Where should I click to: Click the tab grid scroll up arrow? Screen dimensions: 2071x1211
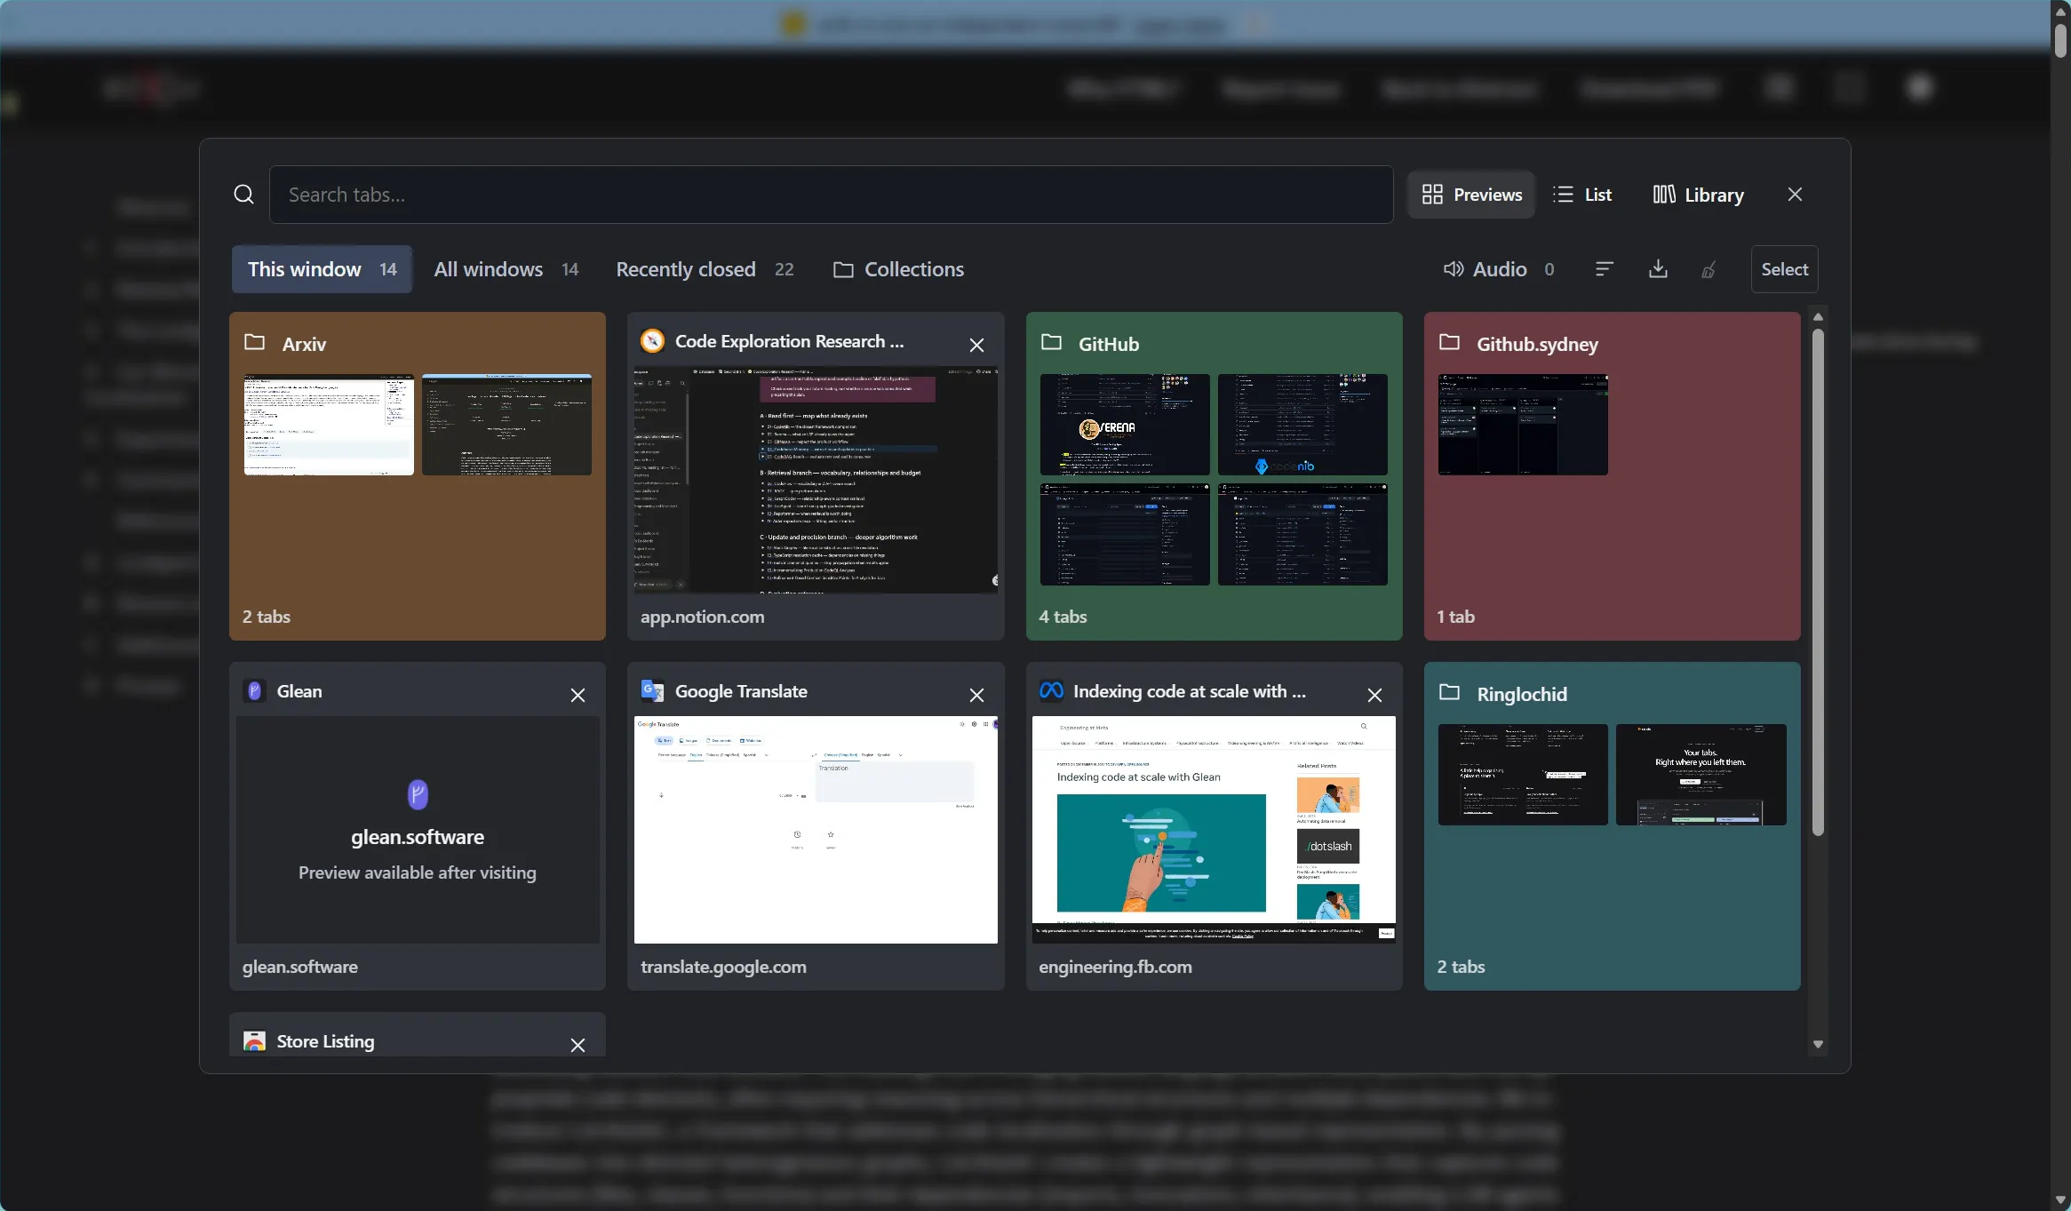tap(1818, 317)
